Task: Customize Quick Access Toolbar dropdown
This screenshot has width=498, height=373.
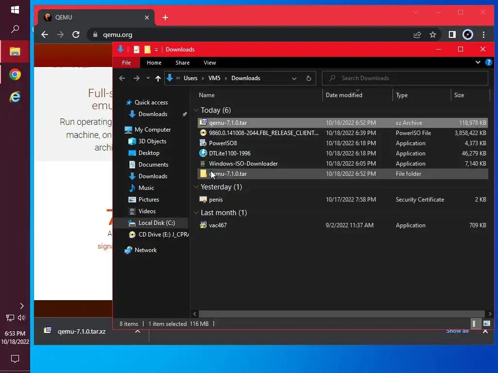Action: (156, 50)
